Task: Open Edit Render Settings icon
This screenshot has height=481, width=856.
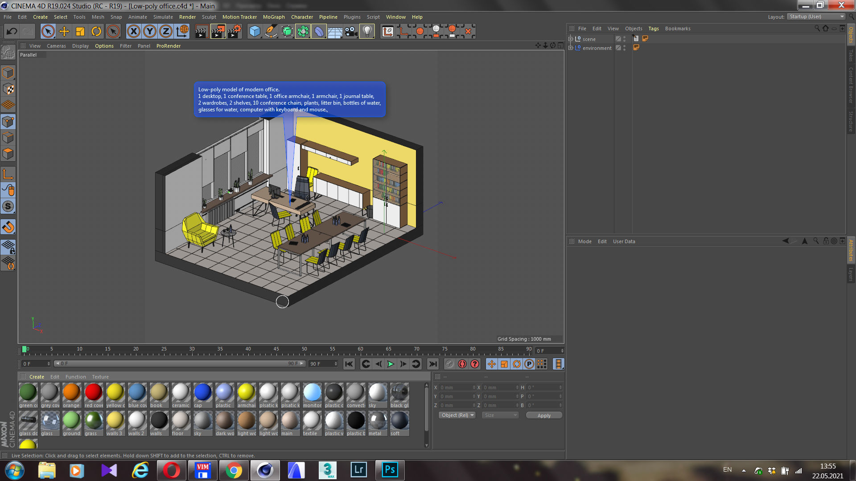Action: click(235, 31)
